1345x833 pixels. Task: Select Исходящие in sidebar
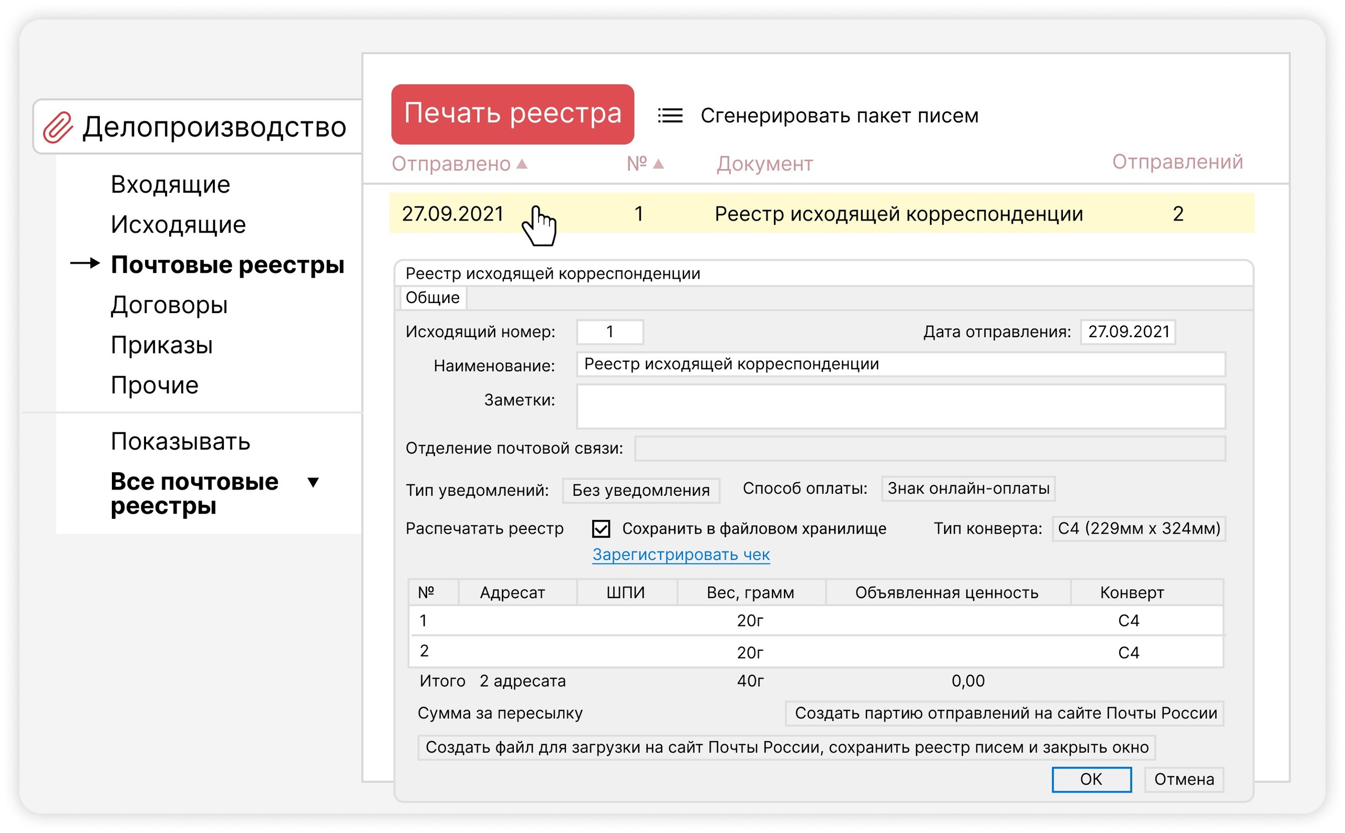click(178, 225)
